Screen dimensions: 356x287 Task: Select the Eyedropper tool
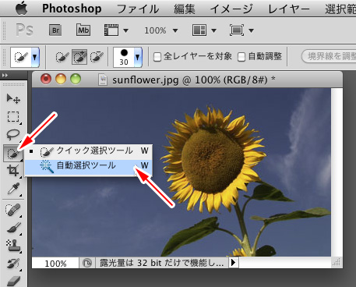point(13,189)
